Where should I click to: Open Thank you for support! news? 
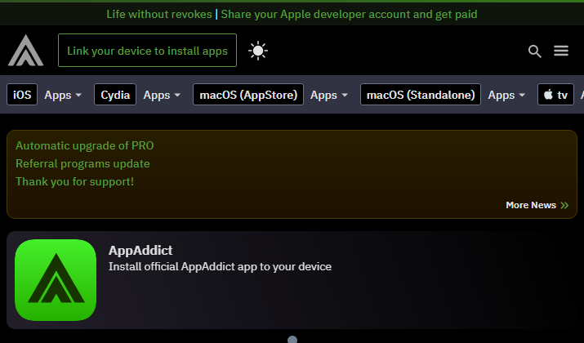(74, 181)
